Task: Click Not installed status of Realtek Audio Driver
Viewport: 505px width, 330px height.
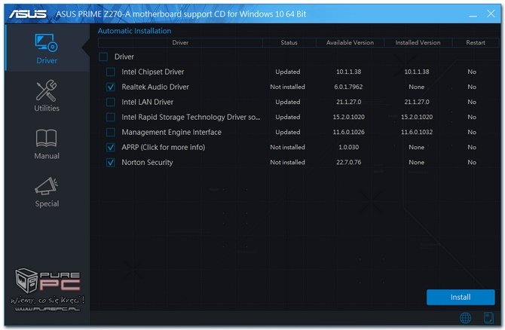Action: tap(288, 87)
